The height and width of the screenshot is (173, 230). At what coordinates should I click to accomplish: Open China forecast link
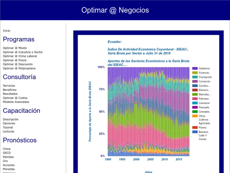coord(6,149)
